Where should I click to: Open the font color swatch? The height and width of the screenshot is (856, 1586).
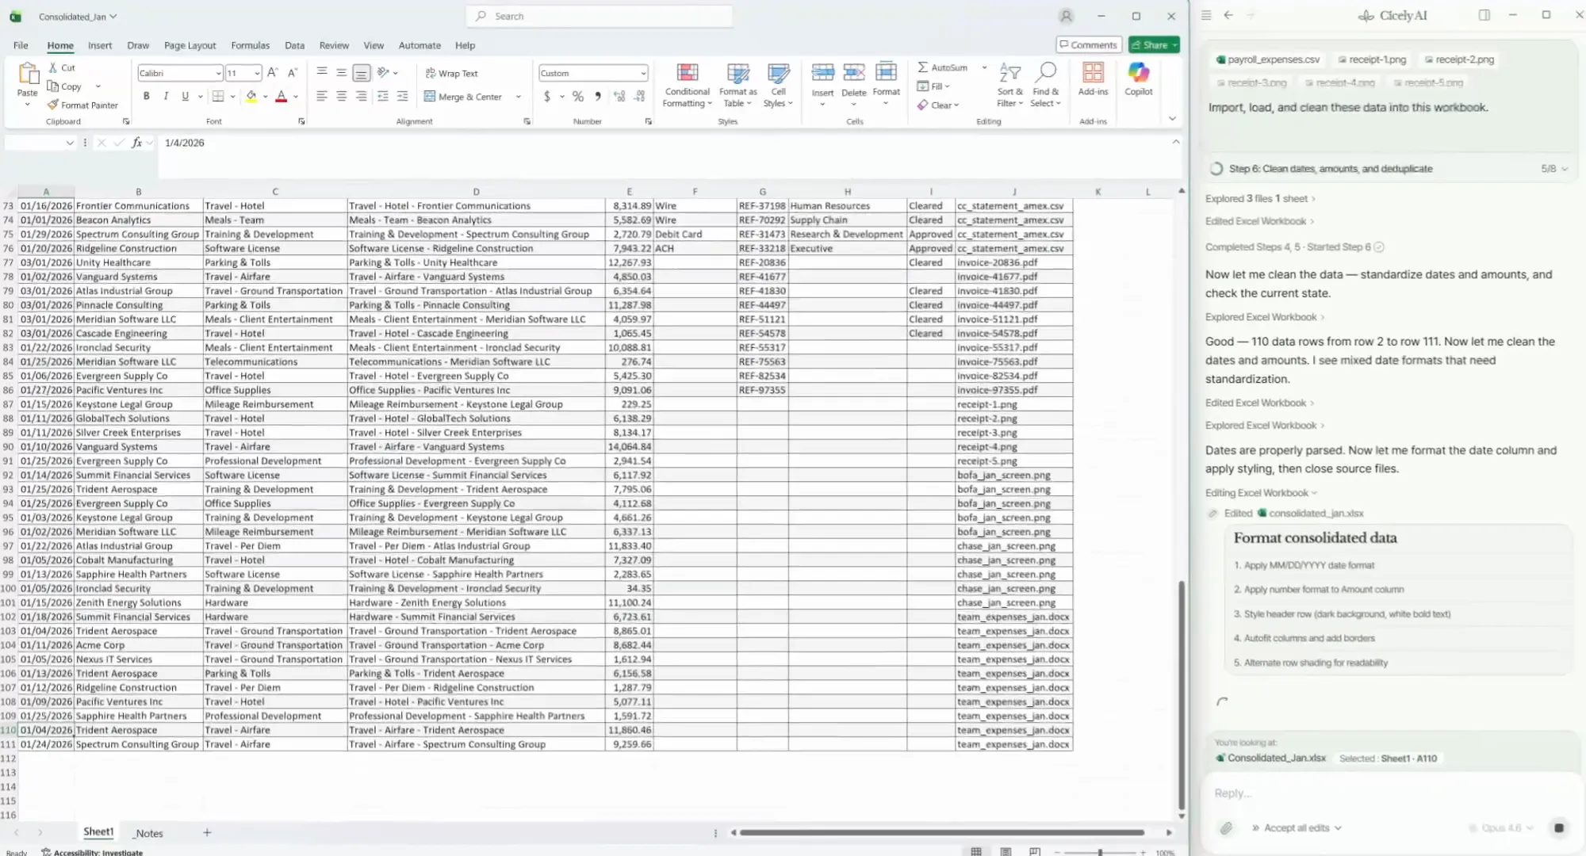pyautogui.click(x=281, y=96)
